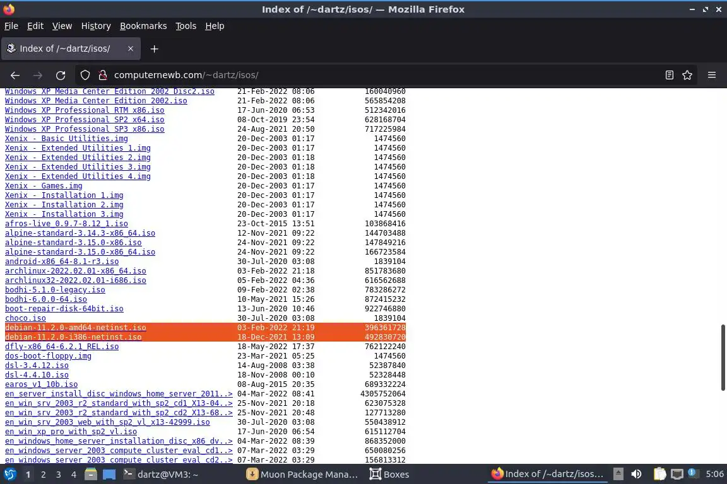
Task: Open the tracking protection shield icon
Action: [85, 75]
